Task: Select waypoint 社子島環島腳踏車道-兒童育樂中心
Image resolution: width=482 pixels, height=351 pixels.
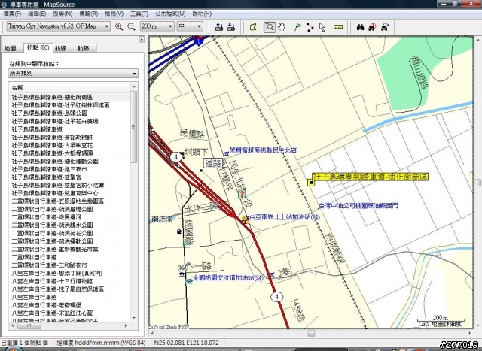Action: point(69,193)
